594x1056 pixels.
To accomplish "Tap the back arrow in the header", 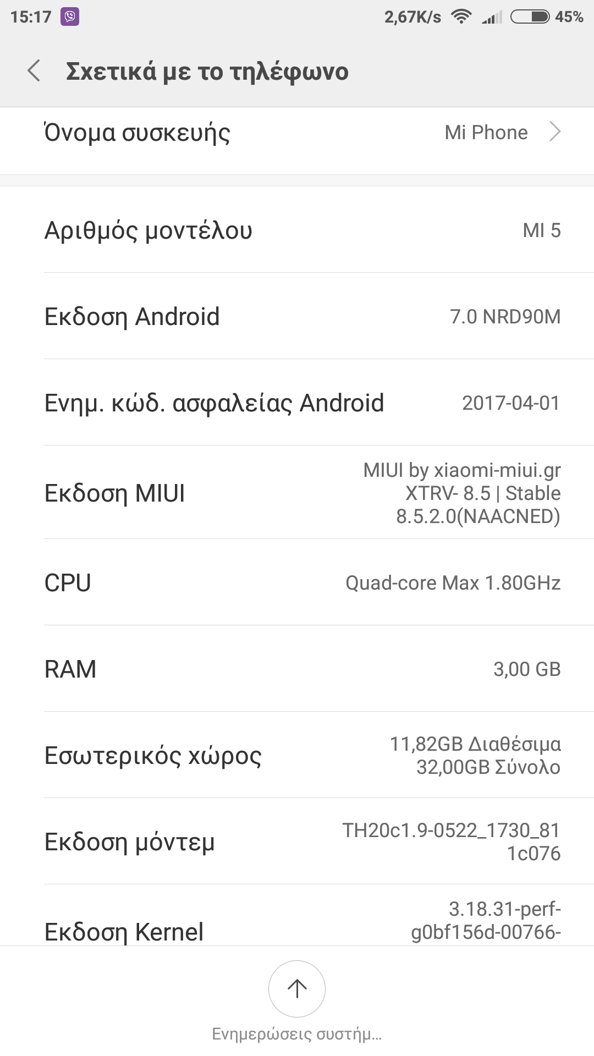I will pos(34,71).
